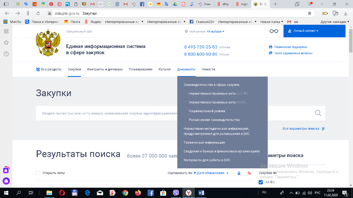
Task: Click the browser page reload icon
Action: pos(38,13)
